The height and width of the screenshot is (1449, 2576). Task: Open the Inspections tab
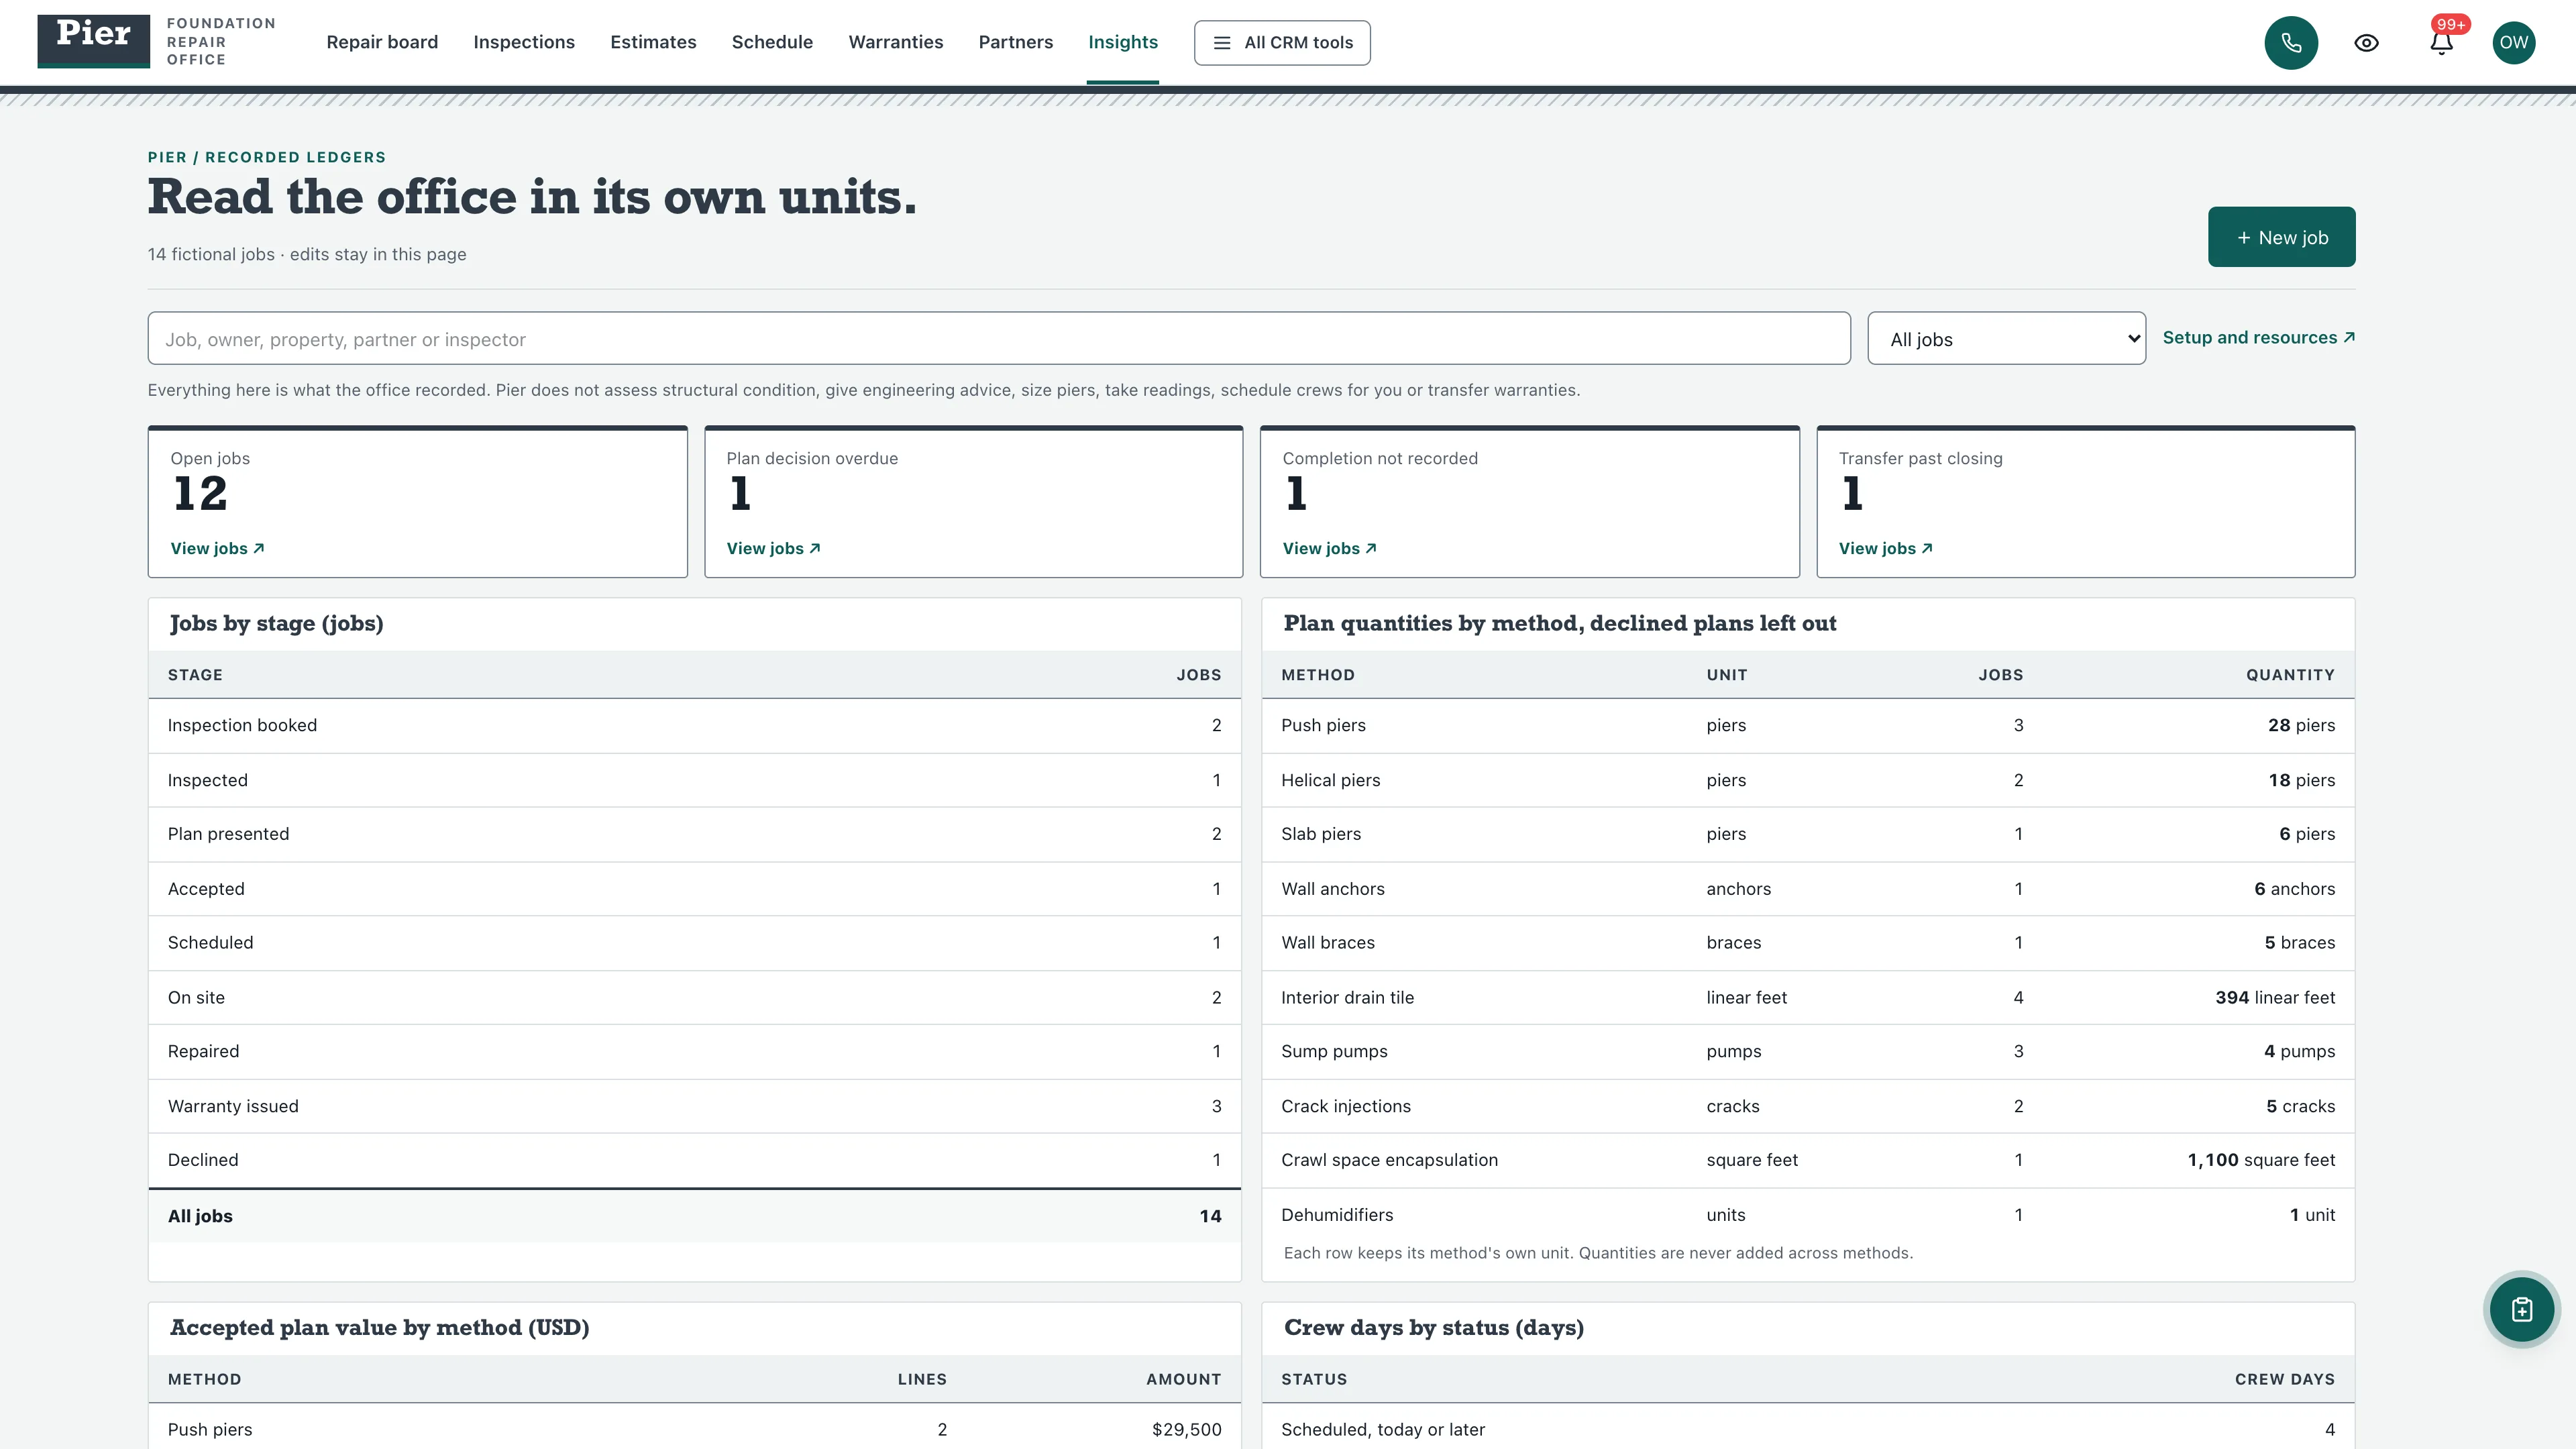point(524,42)
